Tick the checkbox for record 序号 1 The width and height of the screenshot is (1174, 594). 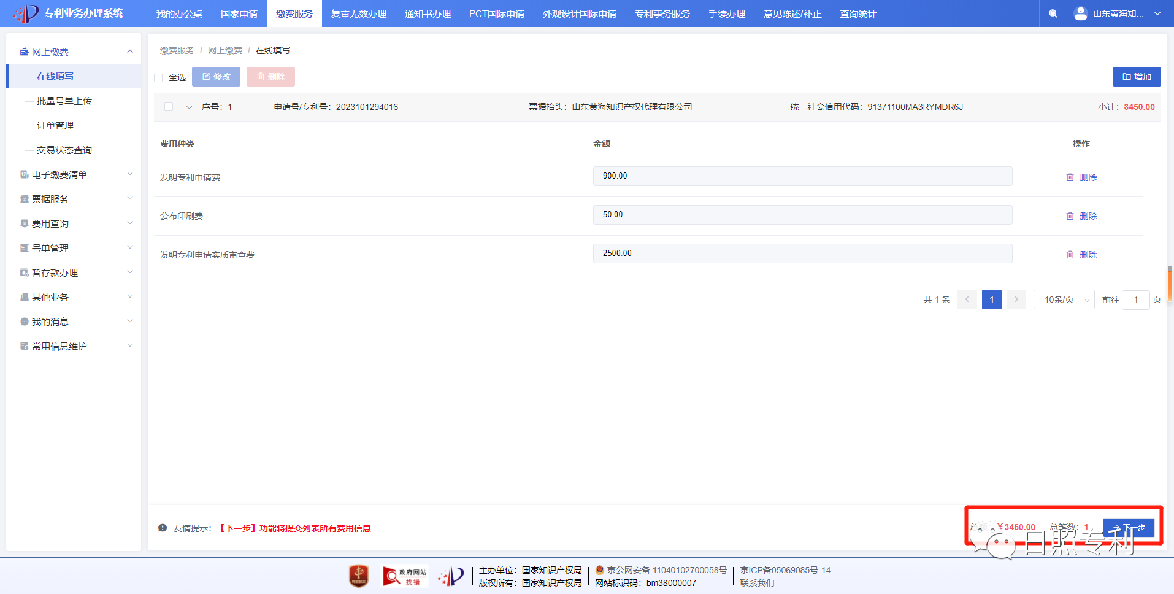[169, 107]
